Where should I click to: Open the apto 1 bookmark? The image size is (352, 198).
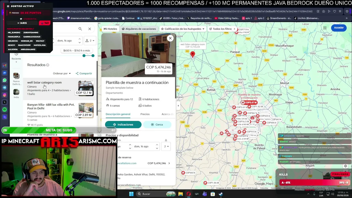(x=247, y=18)
